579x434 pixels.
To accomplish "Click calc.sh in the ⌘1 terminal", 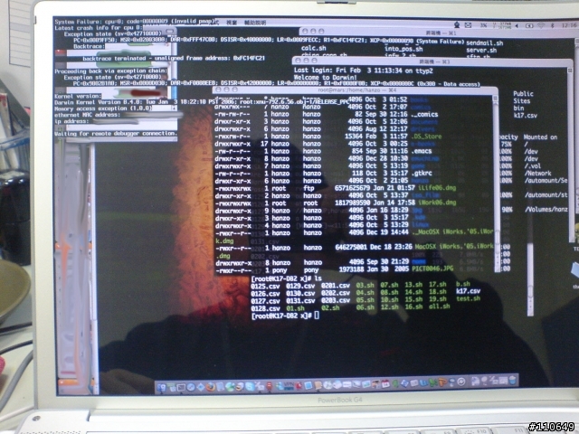I will point(314,48).
